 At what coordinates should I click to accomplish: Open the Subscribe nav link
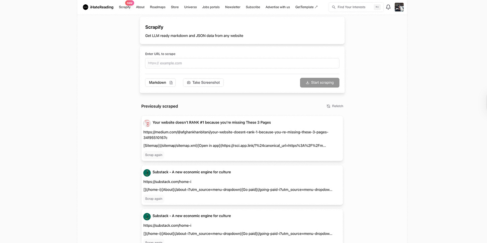tap(253, 7)
